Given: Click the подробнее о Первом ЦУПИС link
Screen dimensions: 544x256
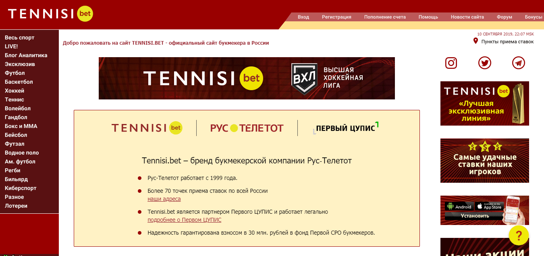Looking at the screenshot, I should coord(185,220).
